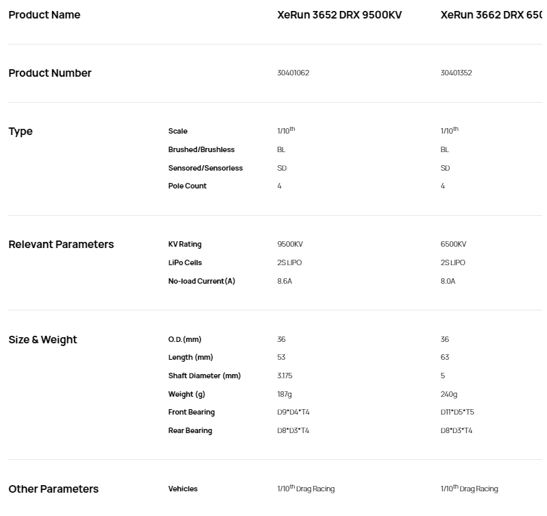Click the No-load Current(A) label
This screenshot has height=516, width=547.
click(202, 281)
